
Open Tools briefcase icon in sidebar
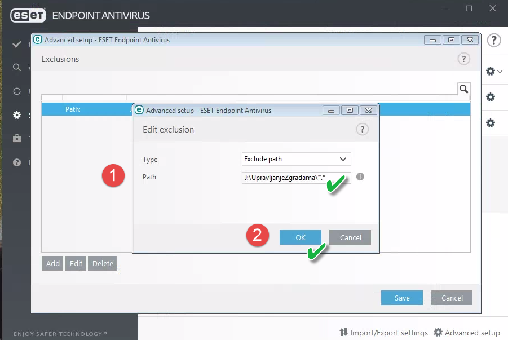click(x=17, y=139)
